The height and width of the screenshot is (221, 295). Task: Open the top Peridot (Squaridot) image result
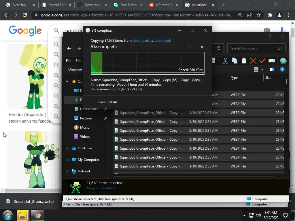click(x=27, y=76)
